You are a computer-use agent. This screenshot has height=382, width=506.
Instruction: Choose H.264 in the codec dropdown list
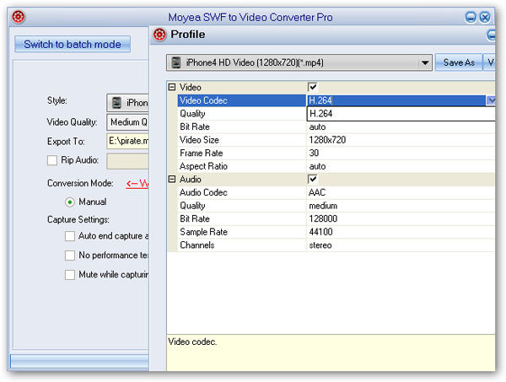pos(401,114)
